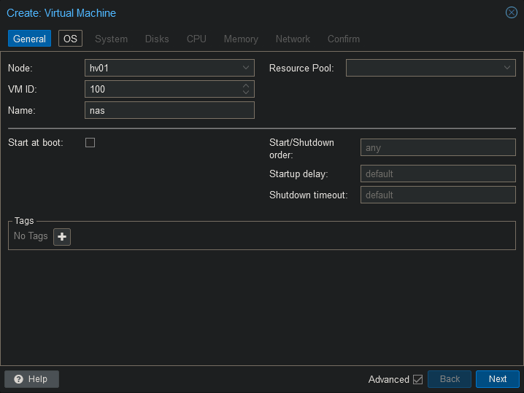The height and width of the screenshot is (393, 524).
Task: Close the Create Virtual Machine dialog
Action: pyautogui.click(x=512, y=12)
